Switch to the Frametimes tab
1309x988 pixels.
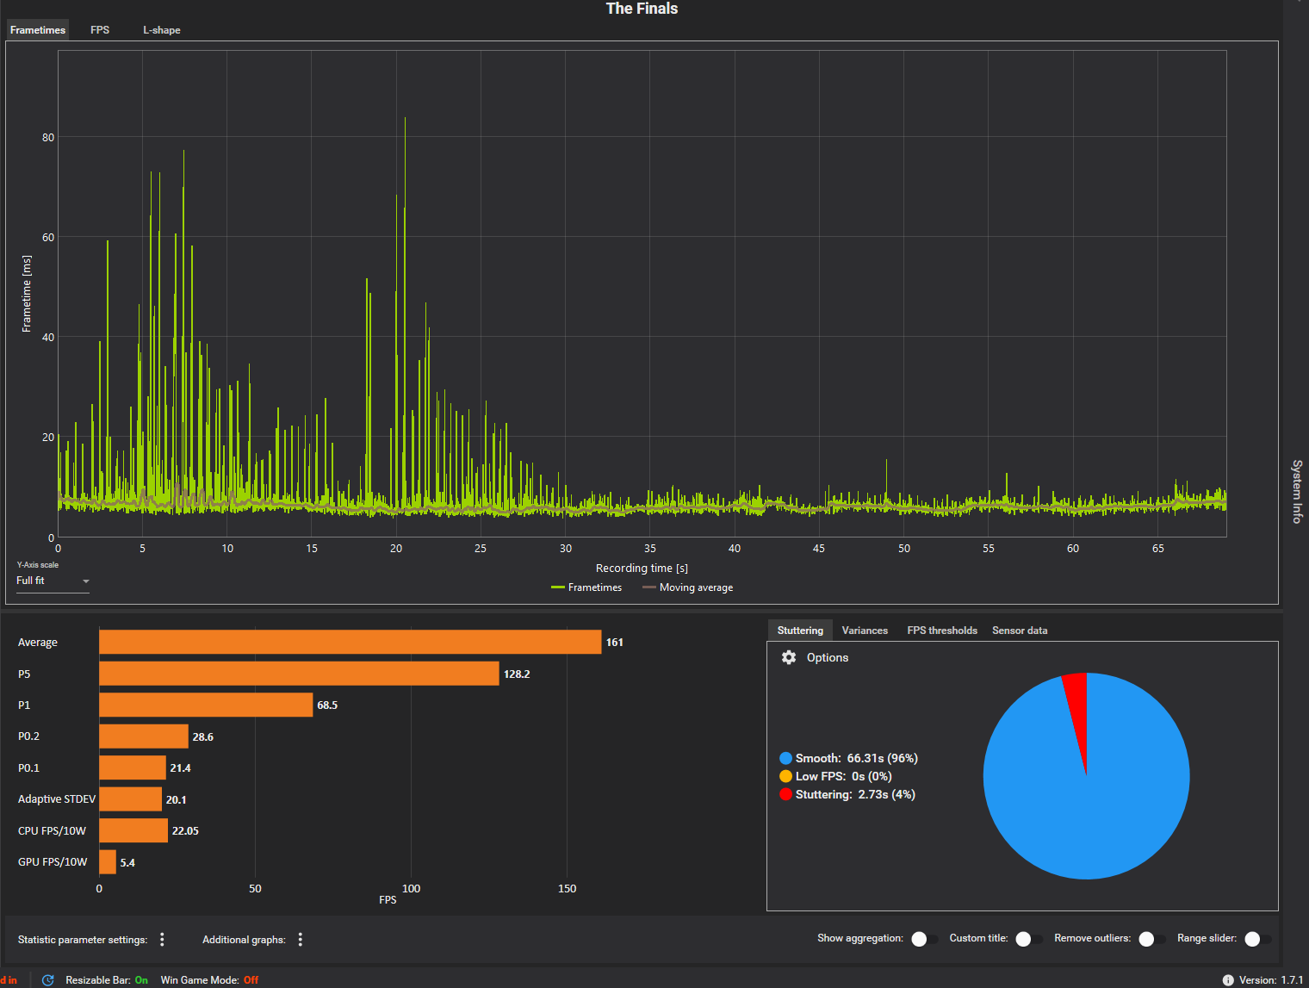(38, 30)
